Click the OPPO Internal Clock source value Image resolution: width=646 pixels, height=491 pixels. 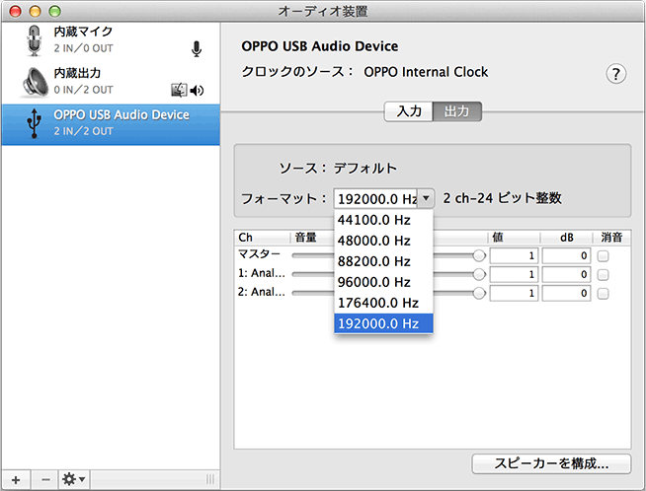(x=426, y=72)
